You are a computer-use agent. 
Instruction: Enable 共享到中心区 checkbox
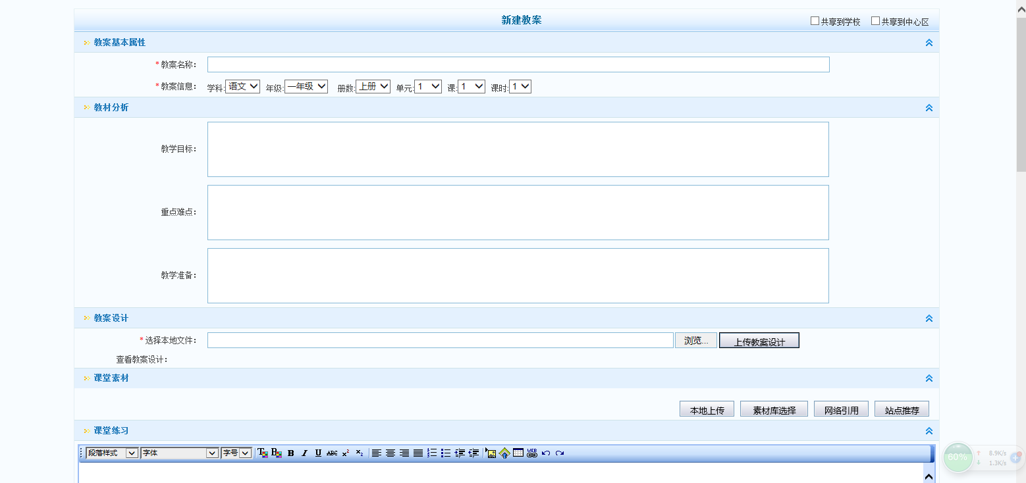pyautogui.click(x=875, y=21)
